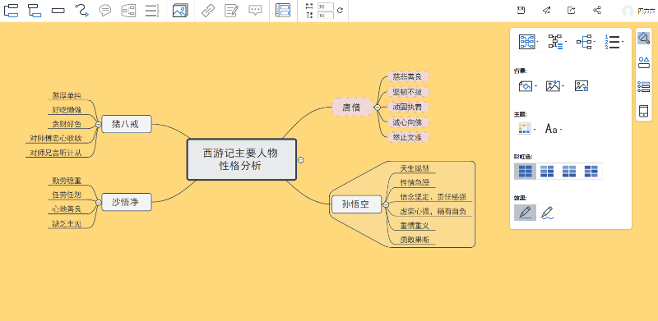
Task: Insert a topic with the first toolbar icon
Action: (11, 10)
